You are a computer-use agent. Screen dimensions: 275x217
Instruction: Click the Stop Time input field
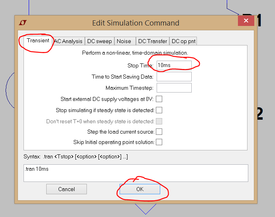pos(174,65)
